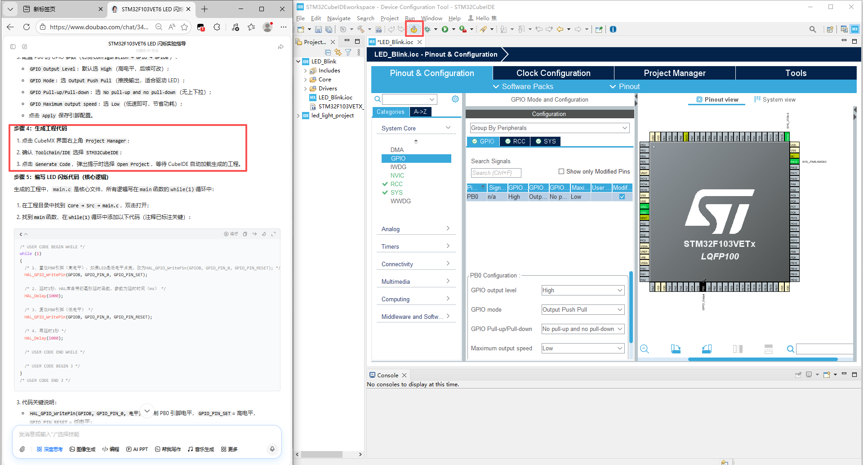The height and width of the screenshot is (465, 863).
Task: Click the Collapse All icon in Project Explorer
Action: pos(328,53)
